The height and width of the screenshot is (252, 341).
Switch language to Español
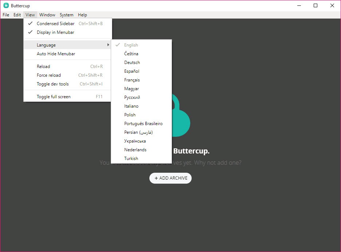coord(141,71)
